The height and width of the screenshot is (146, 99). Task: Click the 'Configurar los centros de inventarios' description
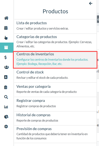(52, 62)
